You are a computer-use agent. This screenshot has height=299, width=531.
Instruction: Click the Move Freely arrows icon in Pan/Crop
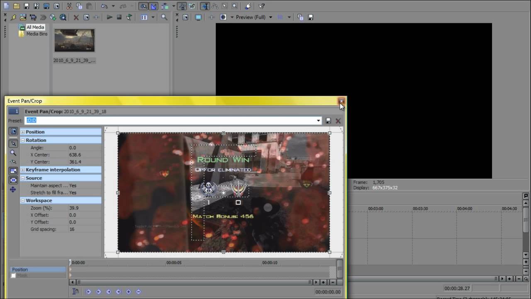pos(13,189)
